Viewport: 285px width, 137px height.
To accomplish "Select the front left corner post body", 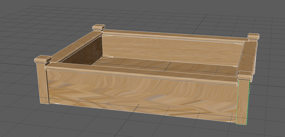I will 43,83.
